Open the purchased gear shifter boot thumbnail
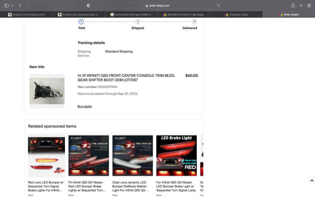 [47, 91]
